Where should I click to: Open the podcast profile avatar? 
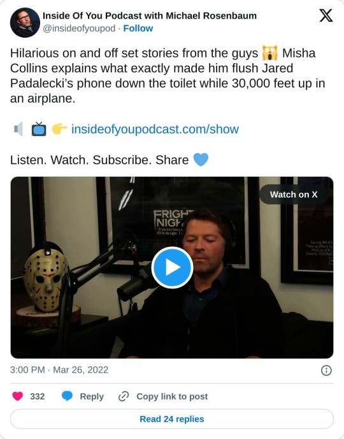click(x=25, y=22)
